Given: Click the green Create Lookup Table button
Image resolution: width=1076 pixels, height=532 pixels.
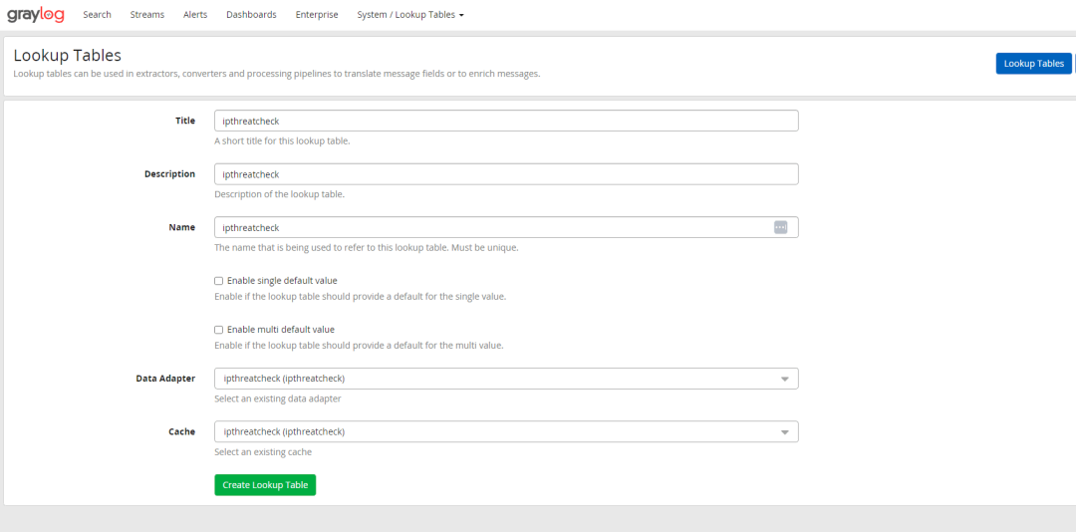Looking at the screenshot, I should [x=265, y=485].
